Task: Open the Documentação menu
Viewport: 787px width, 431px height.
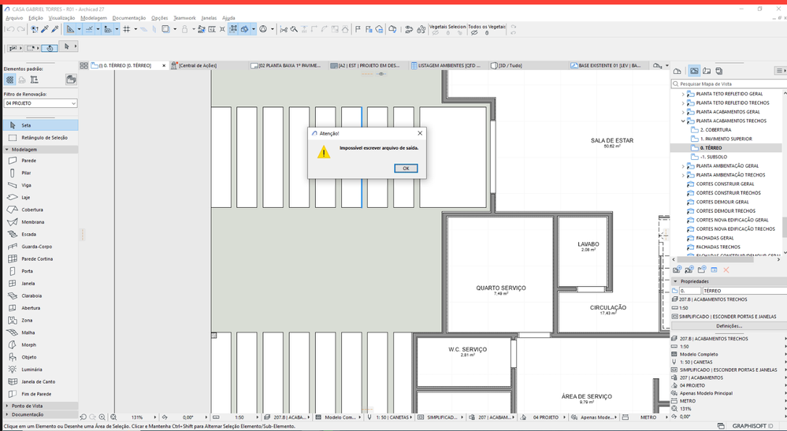Action: tap(129, 18)
